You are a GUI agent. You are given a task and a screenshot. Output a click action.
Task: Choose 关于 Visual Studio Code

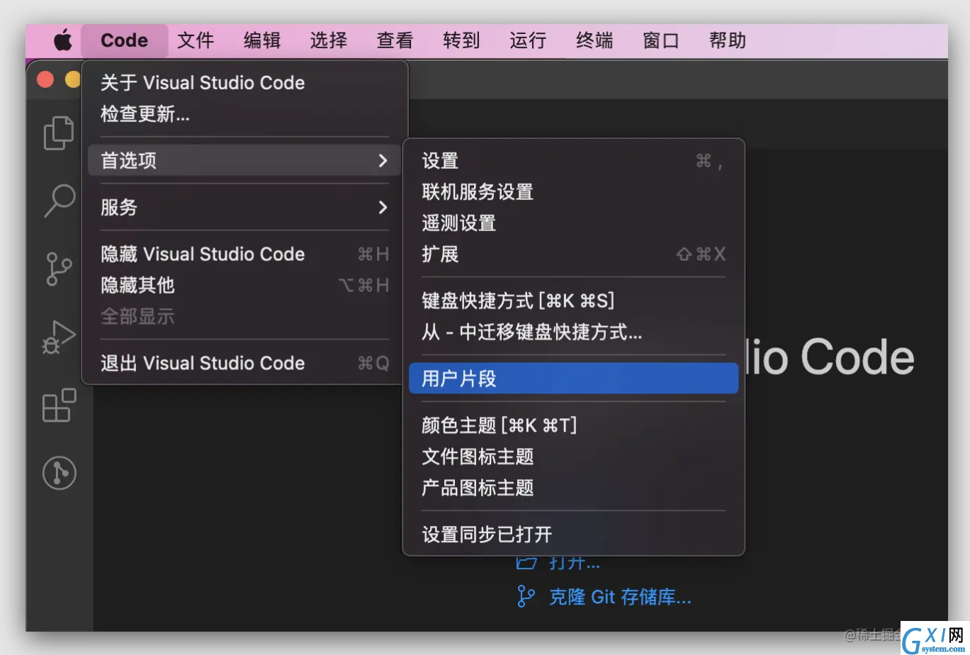click(244, 83)
